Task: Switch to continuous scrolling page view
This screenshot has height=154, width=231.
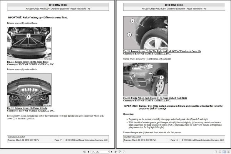Action: coord(220,152)
